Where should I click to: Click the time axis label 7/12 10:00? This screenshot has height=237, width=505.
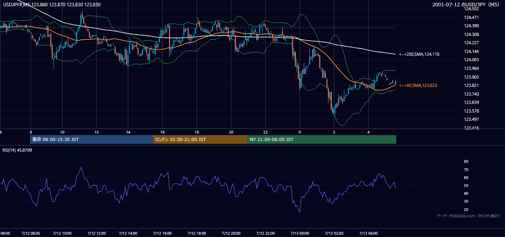tap(62, 233)
